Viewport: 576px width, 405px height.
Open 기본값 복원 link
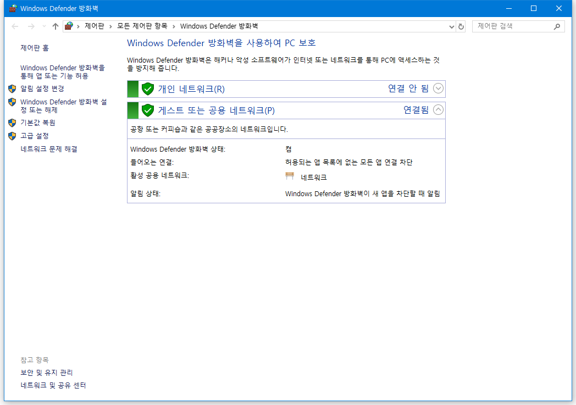click(38, 123)
